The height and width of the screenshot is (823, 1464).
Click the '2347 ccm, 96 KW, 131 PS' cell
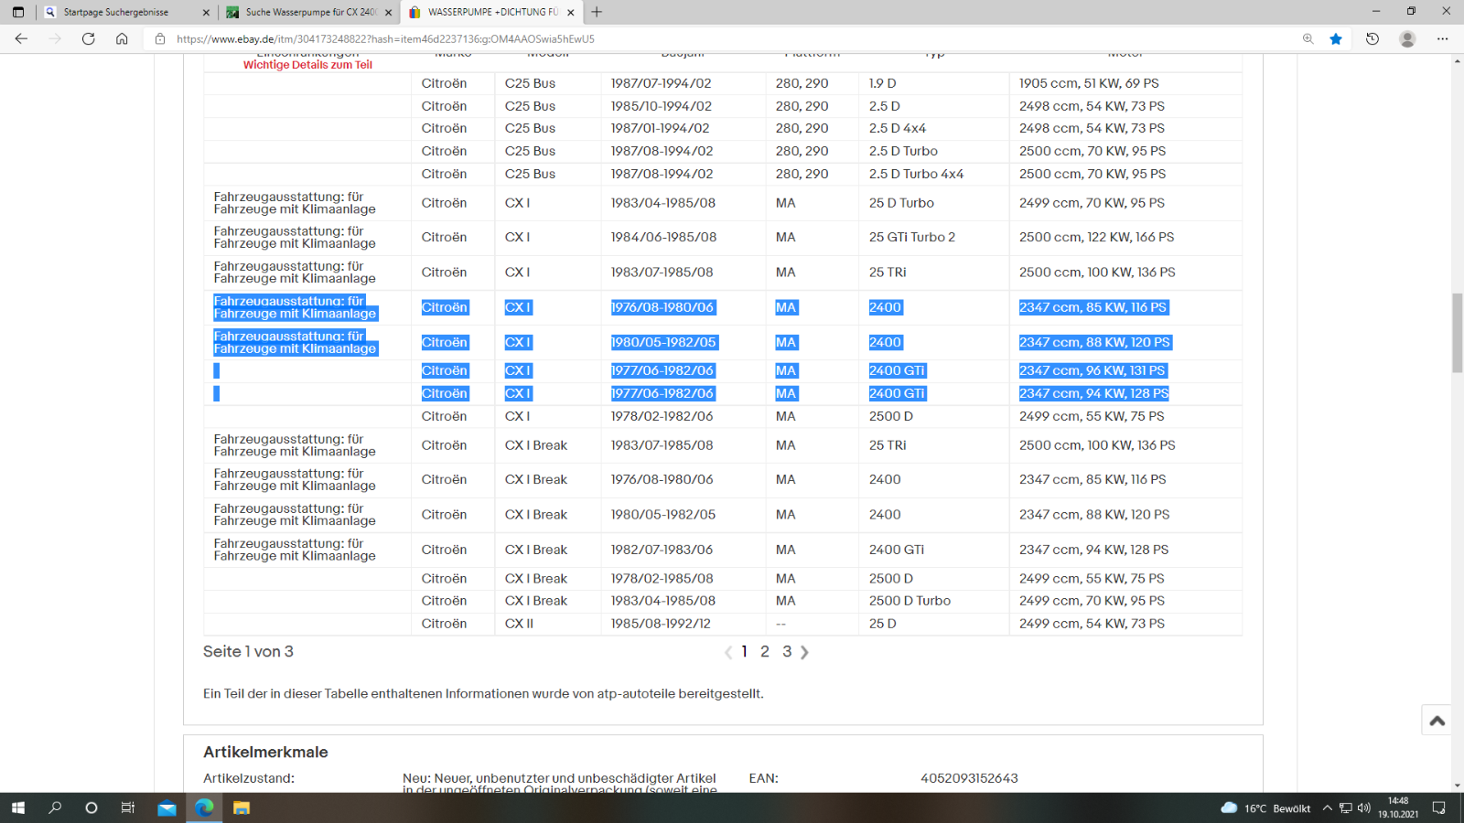pos(1093,370)
